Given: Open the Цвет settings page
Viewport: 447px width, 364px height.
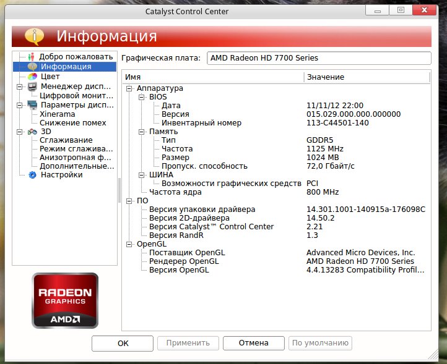Looking at the screenshot, I should pos(50,77).
